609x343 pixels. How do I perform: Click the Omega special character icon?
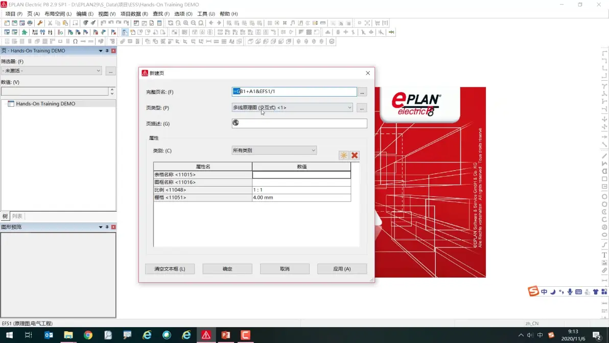pyautogui.click(x=75, y=41)
